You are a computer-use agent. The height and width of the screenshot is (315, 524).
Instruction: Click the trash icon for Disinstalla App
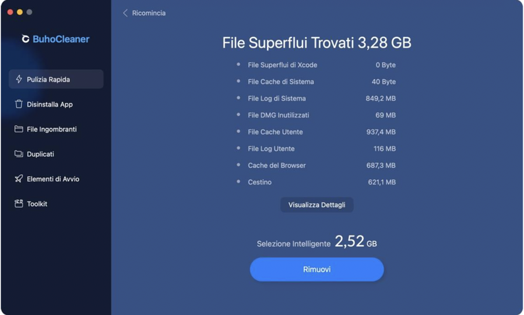click(18, 104)
